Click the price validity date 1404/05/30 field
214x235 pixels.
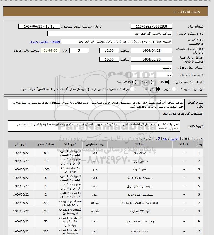[x=151, y=59]
